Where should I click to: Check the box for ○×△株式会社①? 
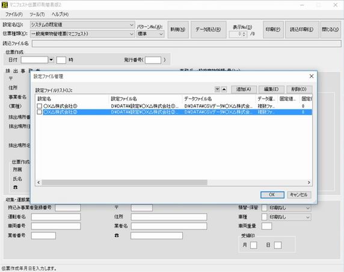tap(40, 106)
